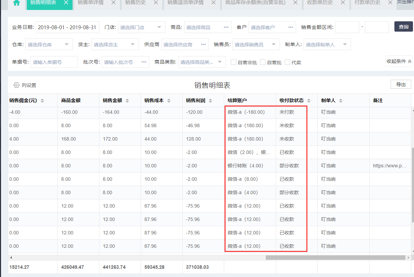This screenshot has height=277, width=414.
Task: Open the home page icon tab
Action: pos(16,3)
